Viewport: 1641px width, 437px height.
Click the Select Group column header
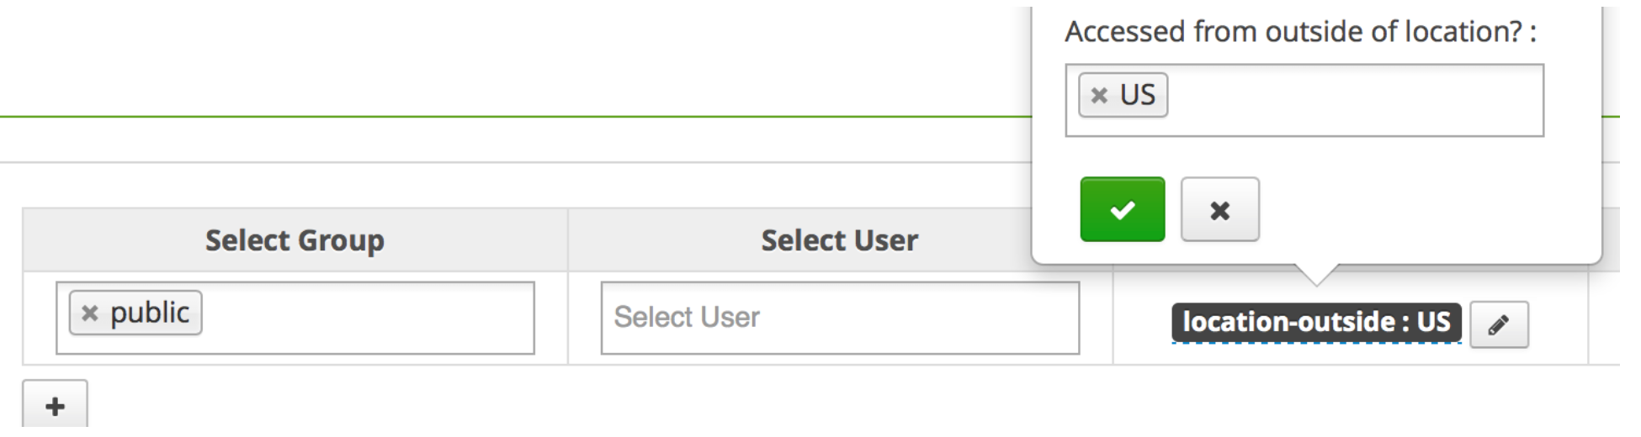click(x=295, y=240)
